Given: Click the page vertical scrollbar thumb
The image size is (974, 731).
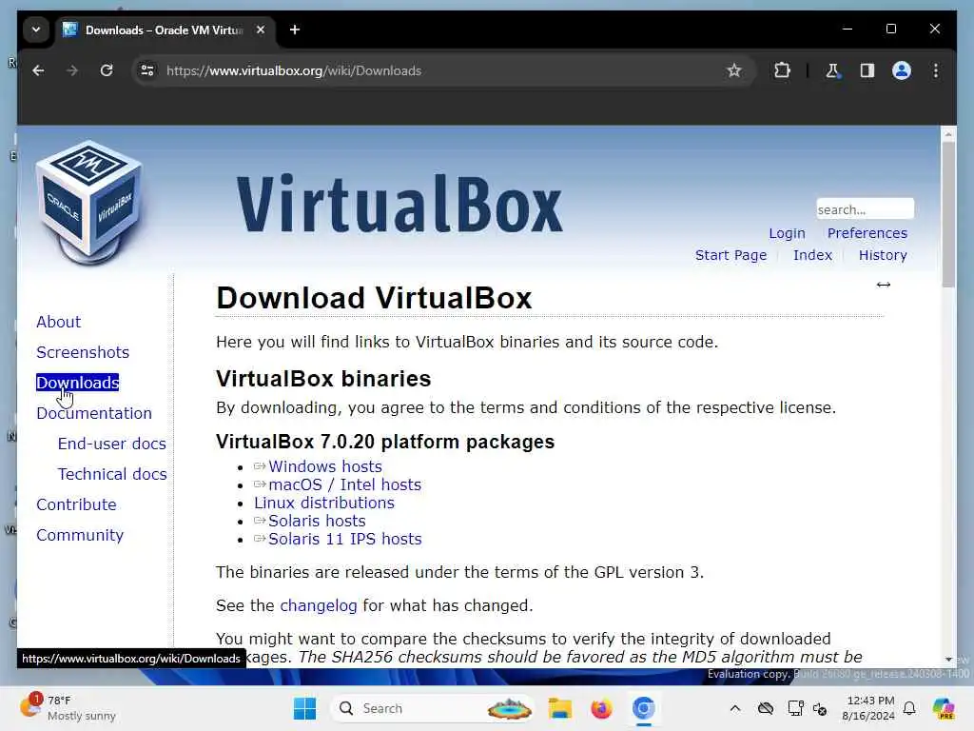Looking at the screenshot, I should (x=948, y=214).
